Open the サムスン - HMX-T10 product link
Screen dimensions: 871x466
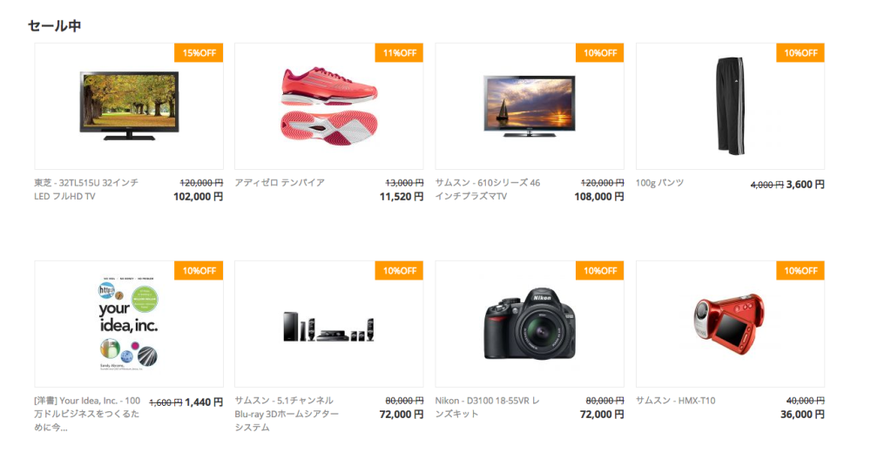[676, 400]
